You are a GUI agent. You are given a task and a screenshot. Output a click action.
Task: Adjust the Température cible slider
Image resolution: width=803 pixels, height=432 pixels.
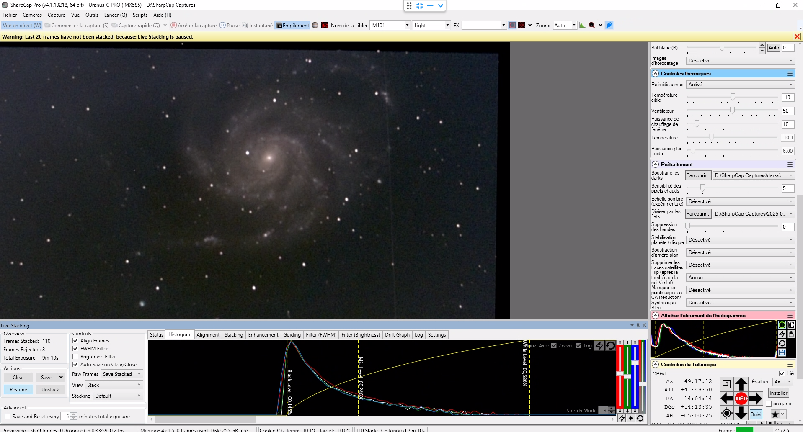pyautogui.click(x=733, y=97)
